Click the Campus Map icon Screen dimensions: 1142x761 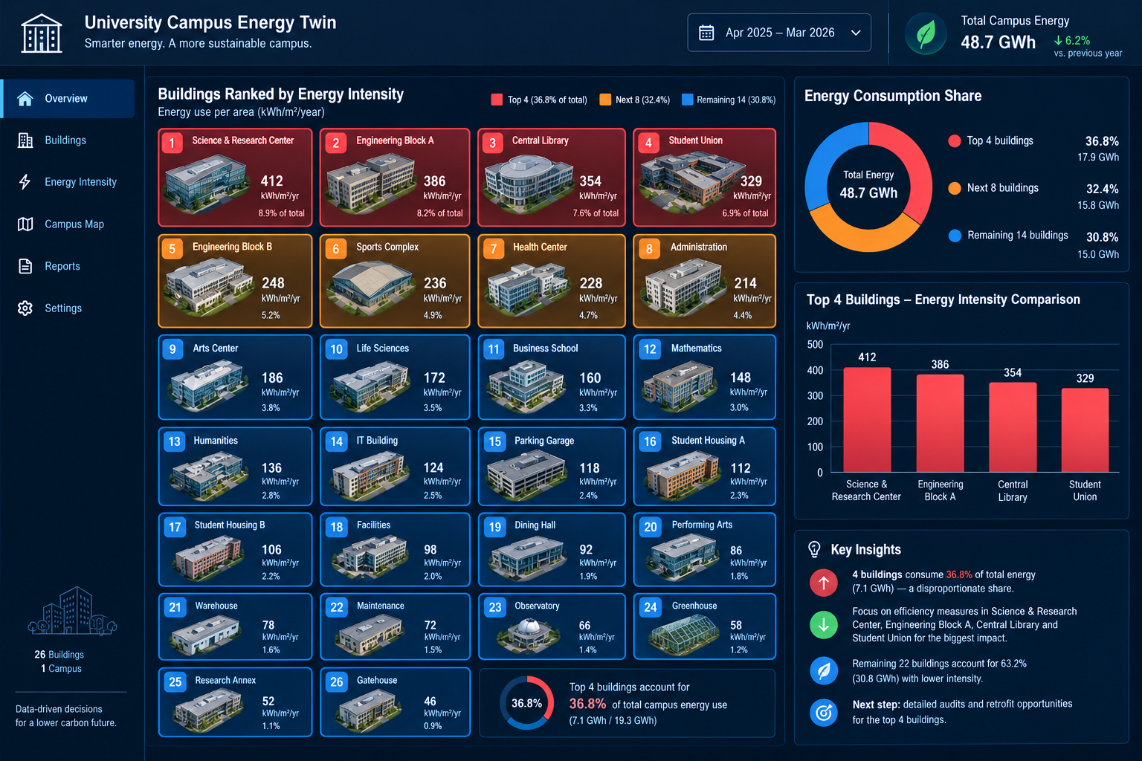[x=25, y=224]
